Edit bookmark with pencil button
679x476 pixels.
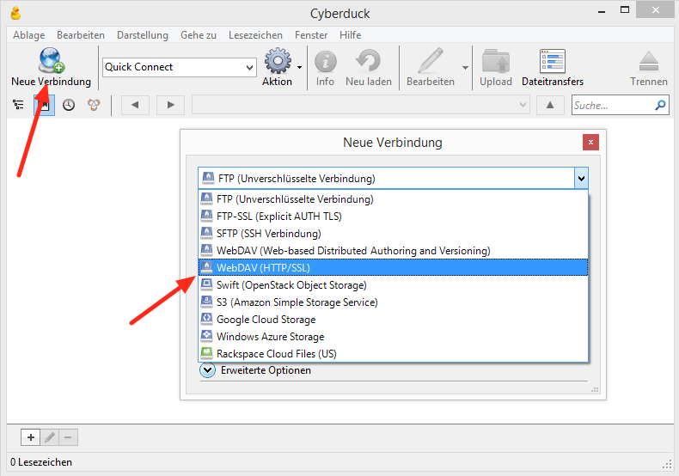coord(50,437)
